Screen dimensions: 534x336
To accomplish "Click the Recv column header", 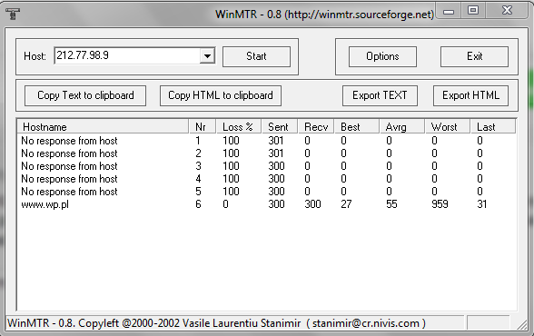I will click(x=316, y=126).
